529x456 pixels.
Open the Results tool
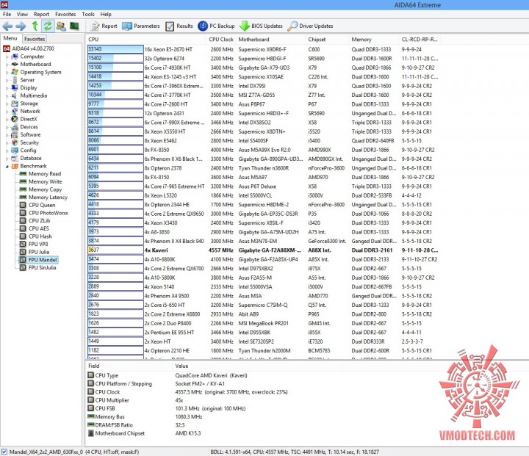coord(179,26)
